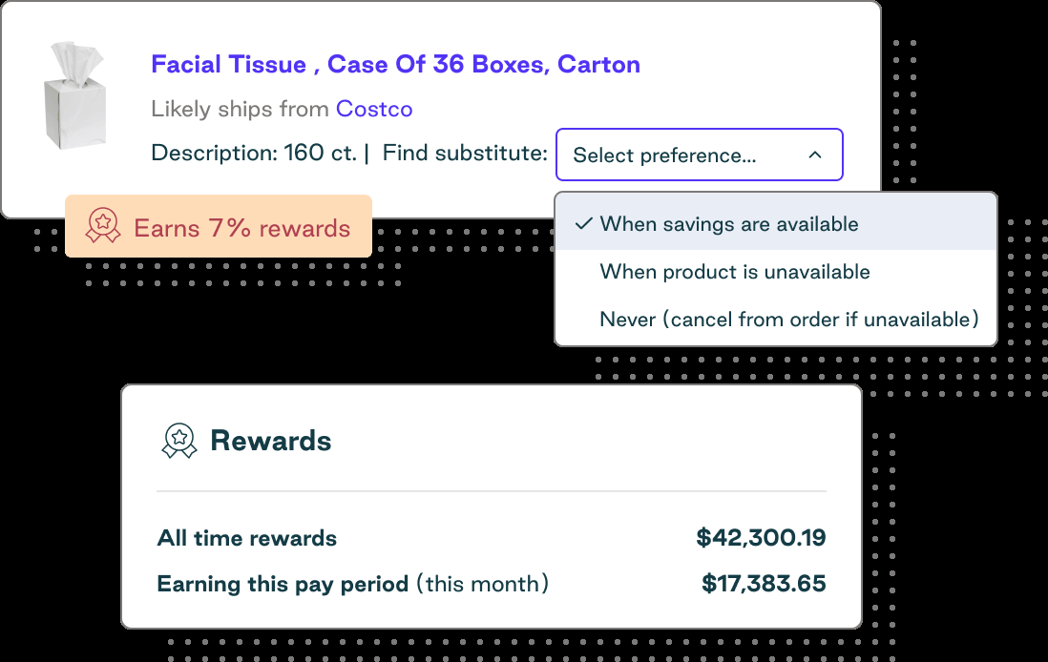The width and height of the screenshot is (1048, 662).
Task: Follow the Costco supplier link
Action: [x=374, y=109]
